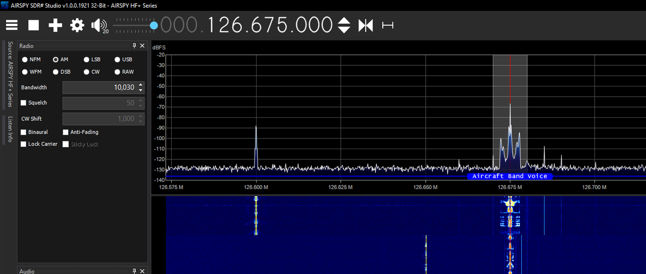
Task: Toggle center tuning style icon
Action: pos(365,25)
